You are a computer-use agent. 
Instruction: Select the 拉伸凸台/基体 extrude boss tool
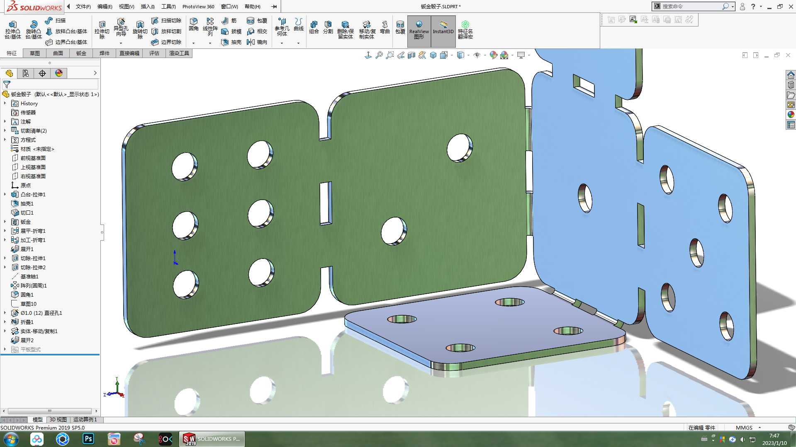pyautogui.click(x=13, y=30)
